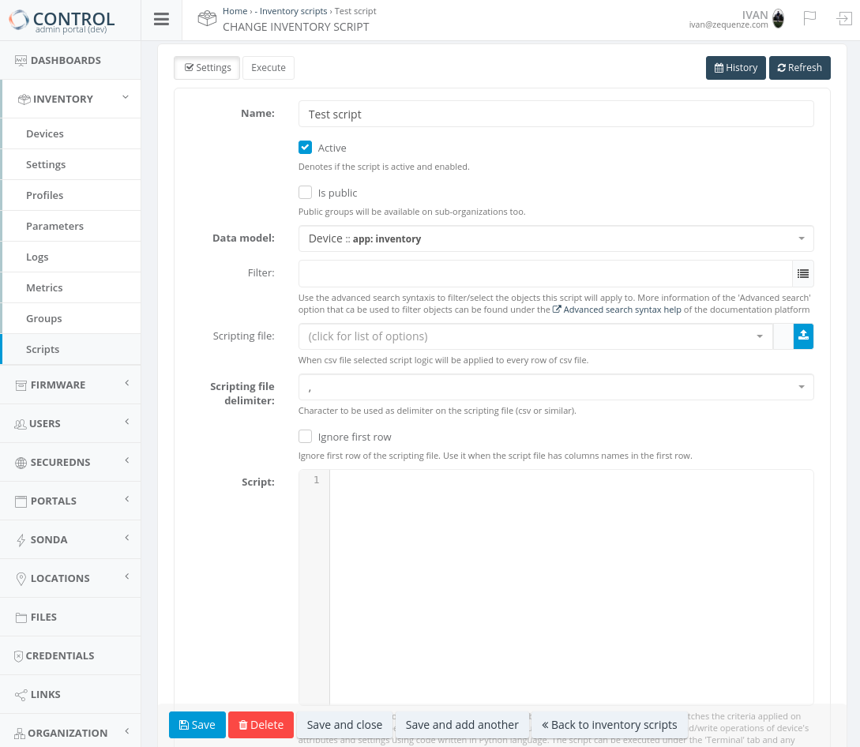
Task: Click the hamburger menu icon
Action: click(161, 20)
